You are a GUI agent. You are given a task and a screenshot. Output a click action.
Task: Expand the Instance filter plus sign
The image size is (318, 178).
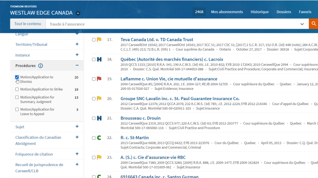[77, 55]
